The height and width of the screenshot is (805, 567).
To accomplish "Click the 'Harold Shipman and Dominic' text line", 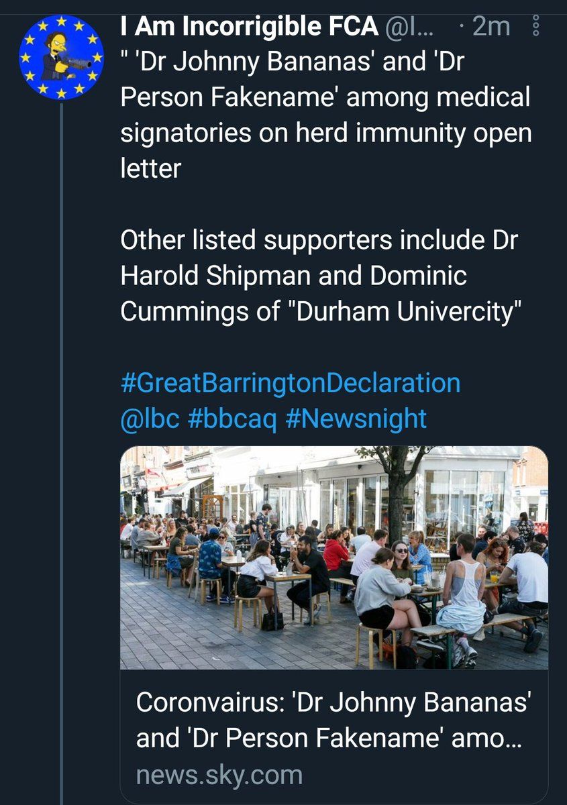I will pyautogui.click(x=293, y=276).
